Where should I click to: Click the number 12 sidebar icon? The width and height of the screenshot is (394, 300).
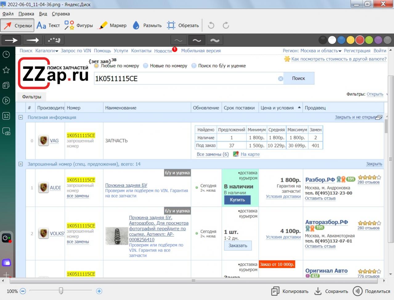[6, 116]
